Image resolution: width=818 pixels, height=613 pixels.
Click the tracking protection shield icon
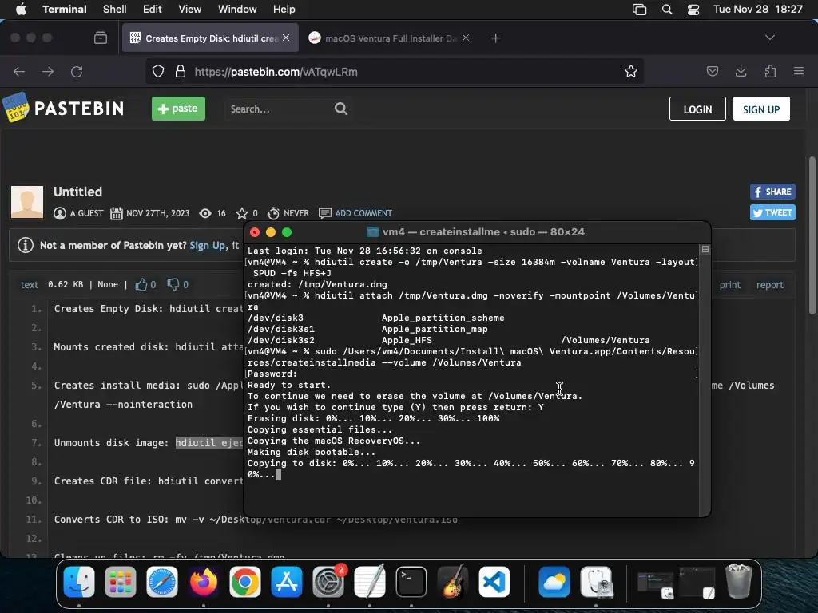158,71
